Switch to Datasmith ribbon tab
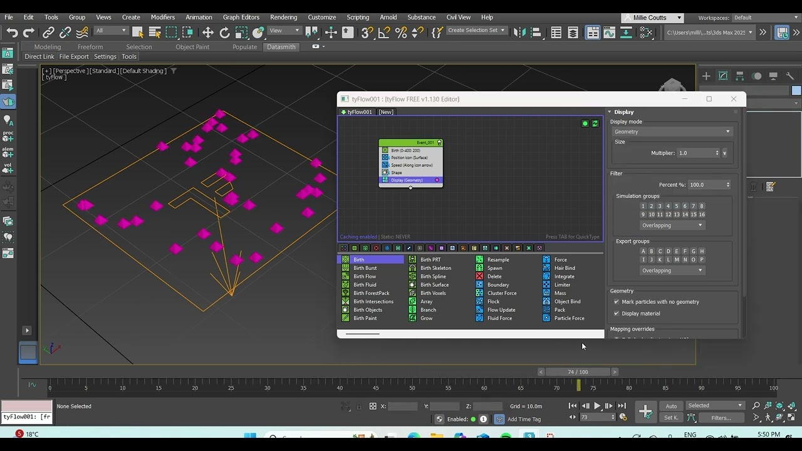The height and width of the screenshot is (451, 802). (x=281, y=47)
